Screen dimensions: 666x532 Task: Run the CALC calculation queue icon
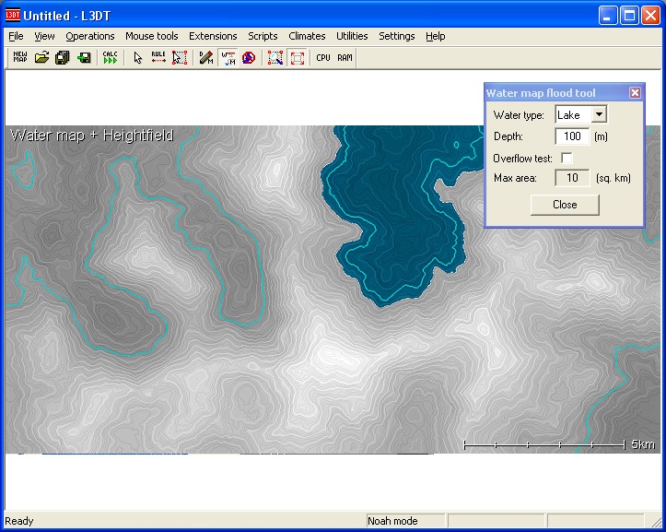click(111, 57)
